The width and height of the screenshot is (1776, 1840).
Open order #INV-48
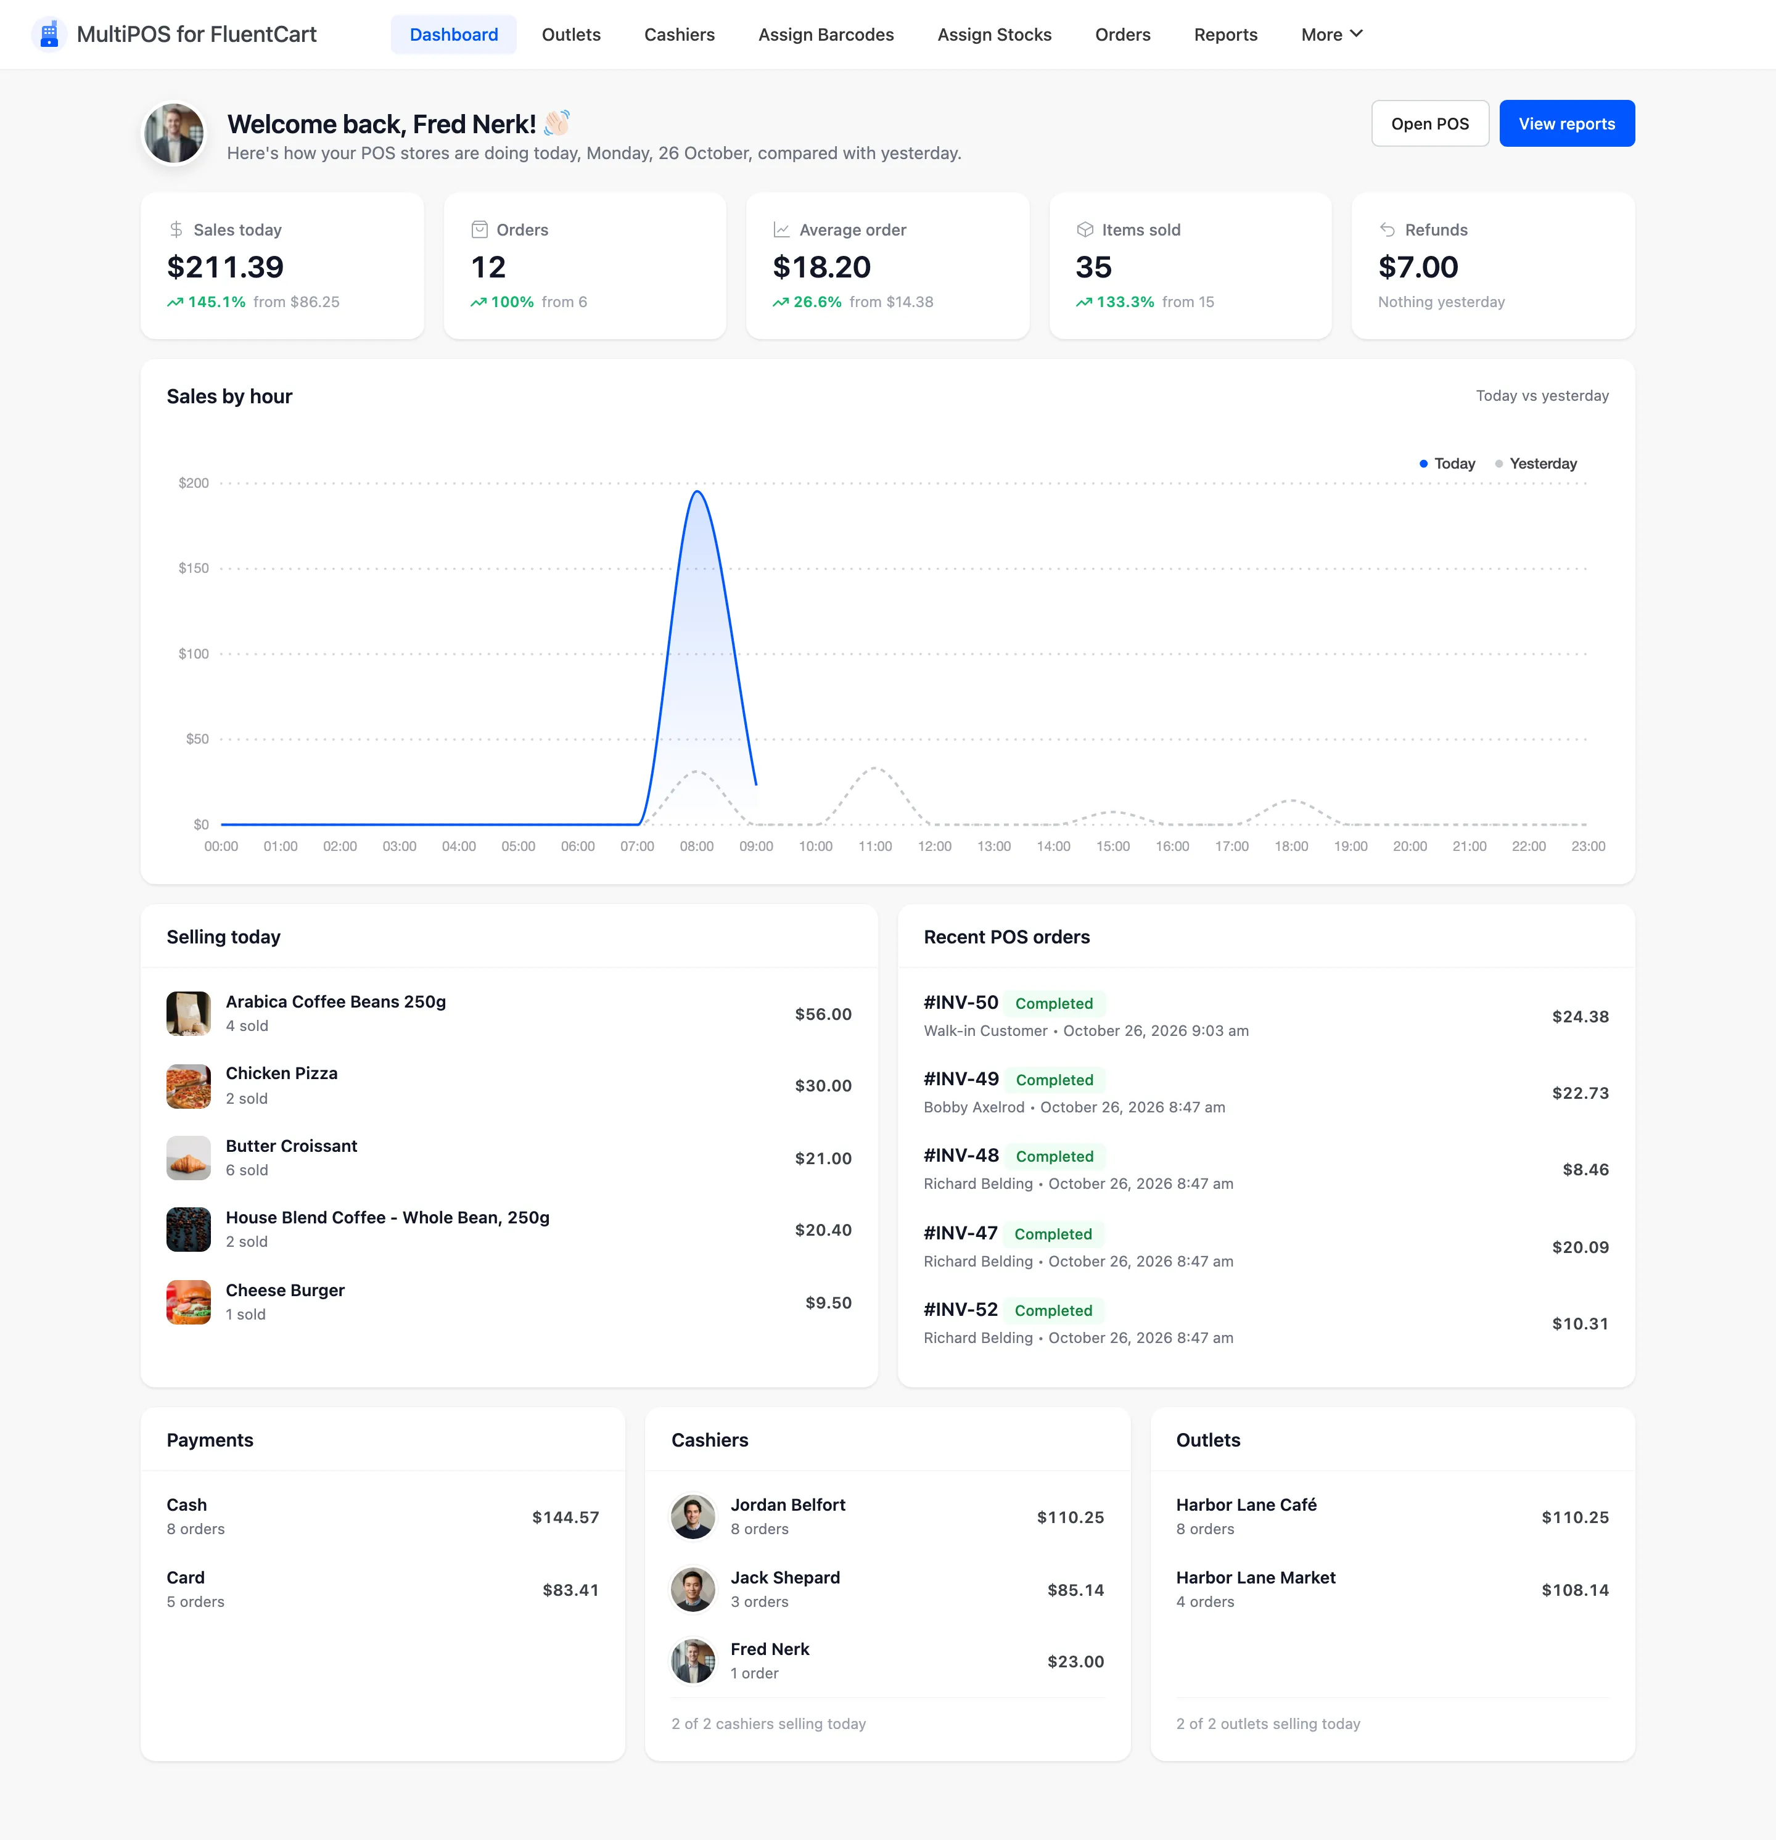click(961, 1156)
